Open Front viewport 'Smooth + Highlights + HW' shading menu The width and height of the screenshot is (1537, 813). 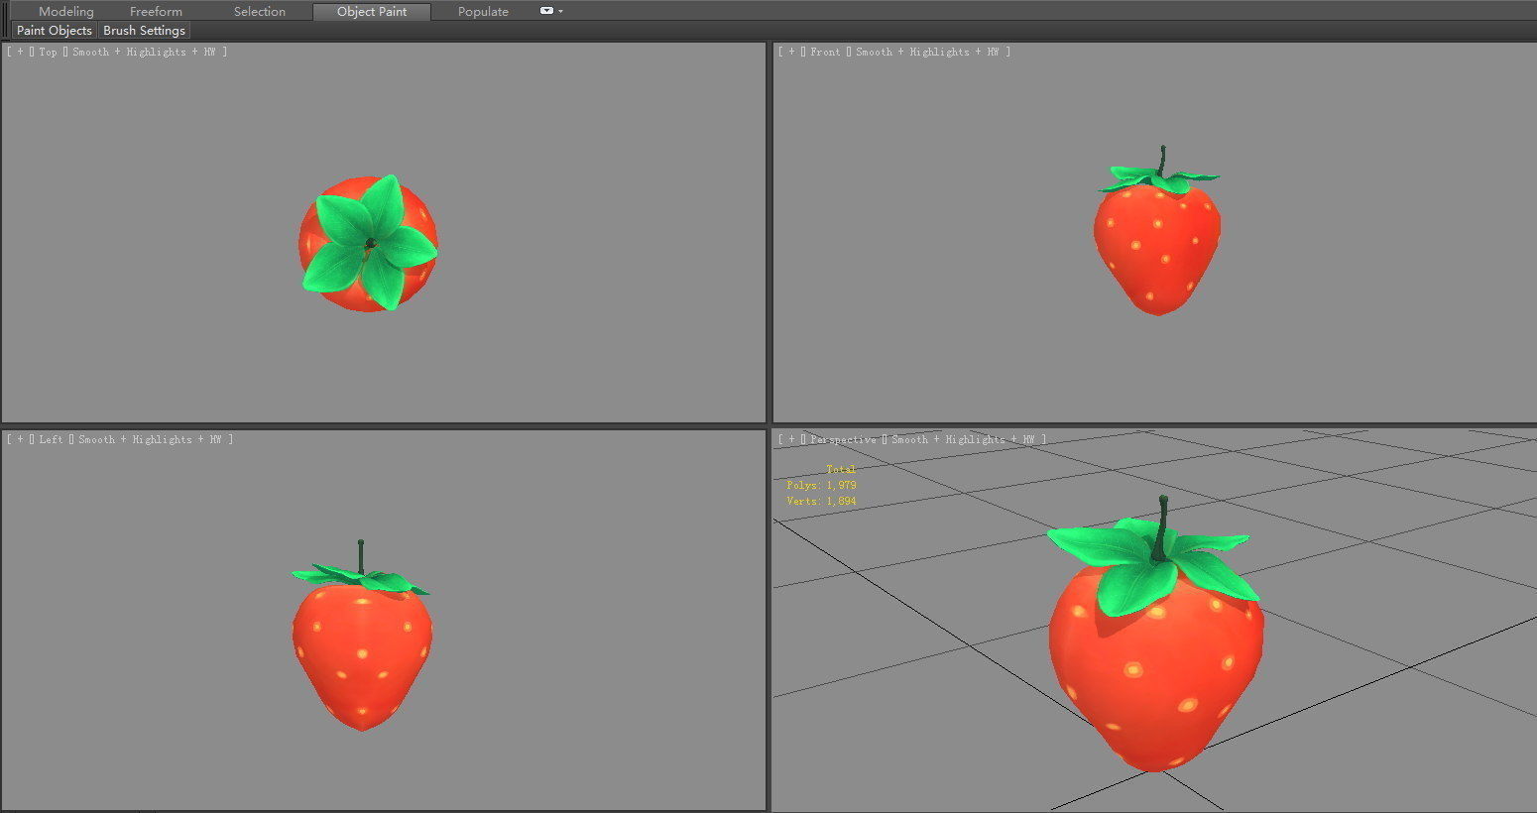coord(927,52)
